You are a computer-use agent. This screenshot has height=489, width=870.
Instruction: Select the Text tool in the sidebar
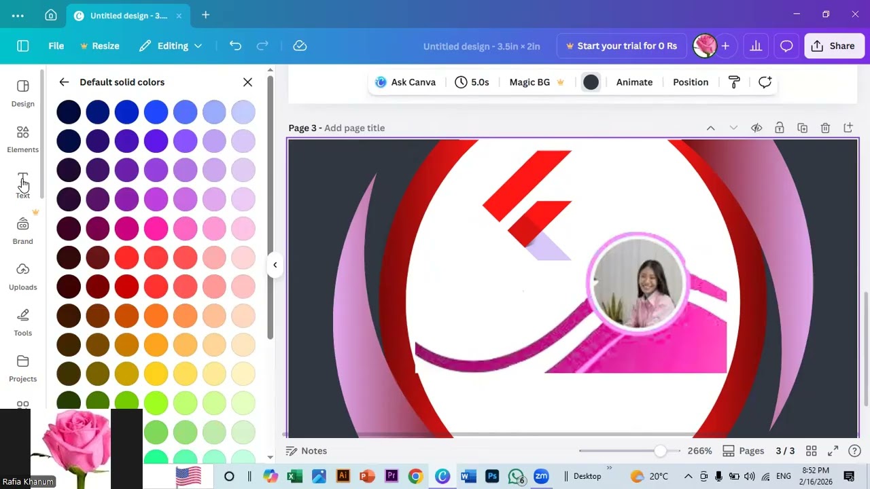point(22,185)
